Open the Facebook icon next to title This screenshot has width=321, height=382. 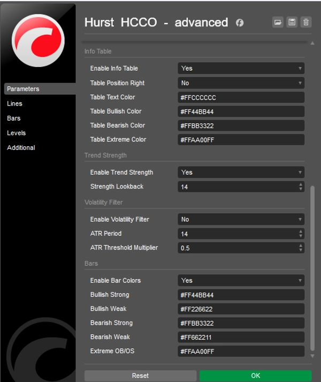coord(240,23)
